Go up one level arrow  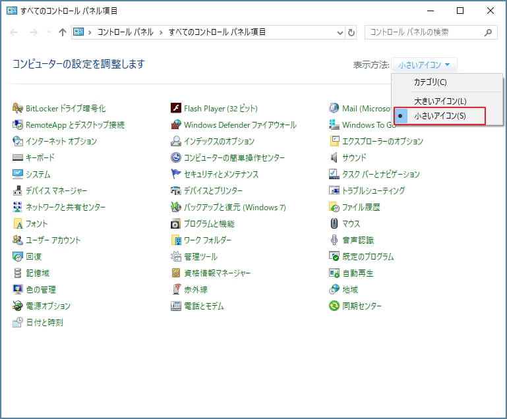pos(63,32)
